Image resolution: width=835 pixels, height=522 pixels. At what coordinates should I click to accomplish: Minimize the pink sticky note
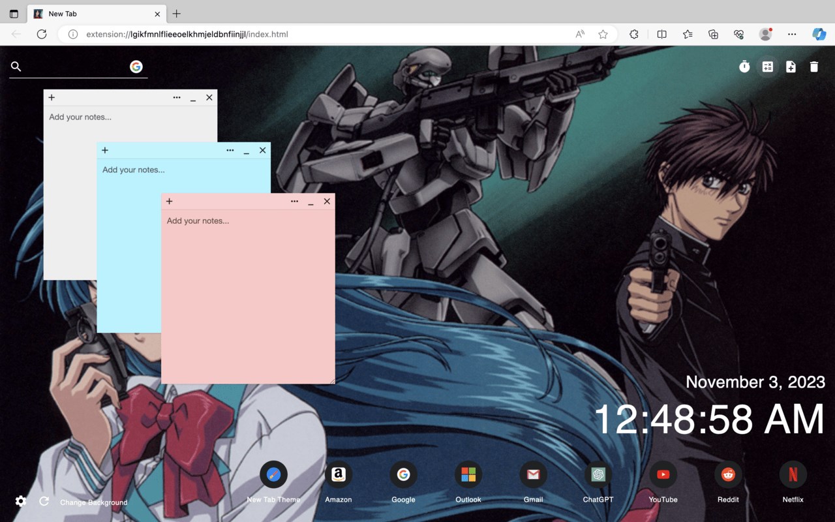[x=311, y=202]
